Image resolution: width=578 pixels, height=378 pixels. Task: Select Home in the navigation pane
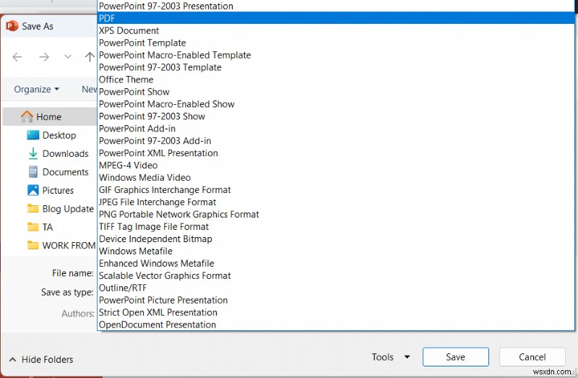(x=49, y=116)
